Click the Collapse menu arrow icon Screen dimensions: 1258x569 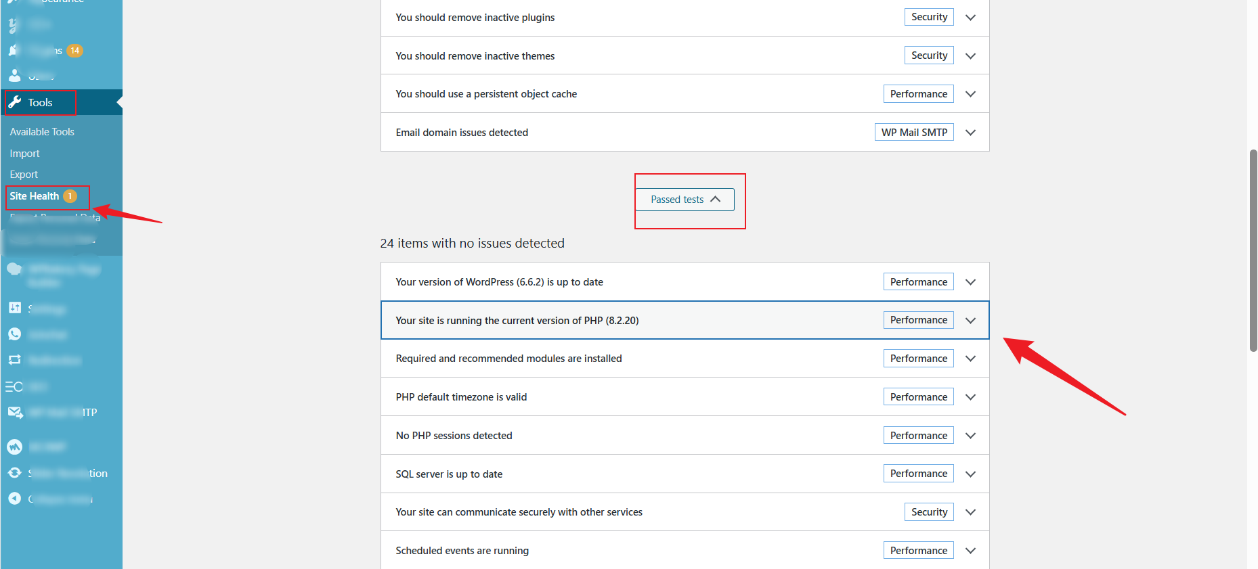coord(14,499)
